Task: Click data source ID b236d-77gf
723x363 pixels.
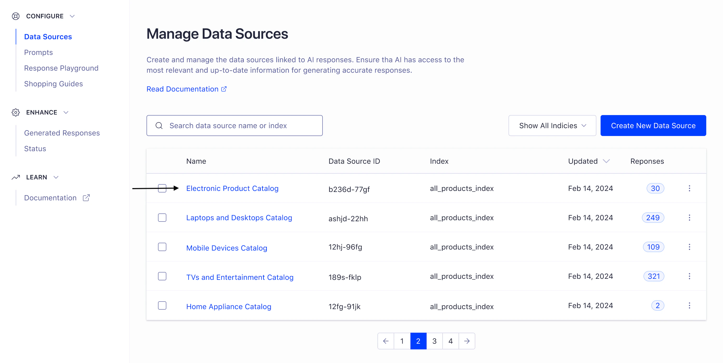Action: (x=349, y=189)
